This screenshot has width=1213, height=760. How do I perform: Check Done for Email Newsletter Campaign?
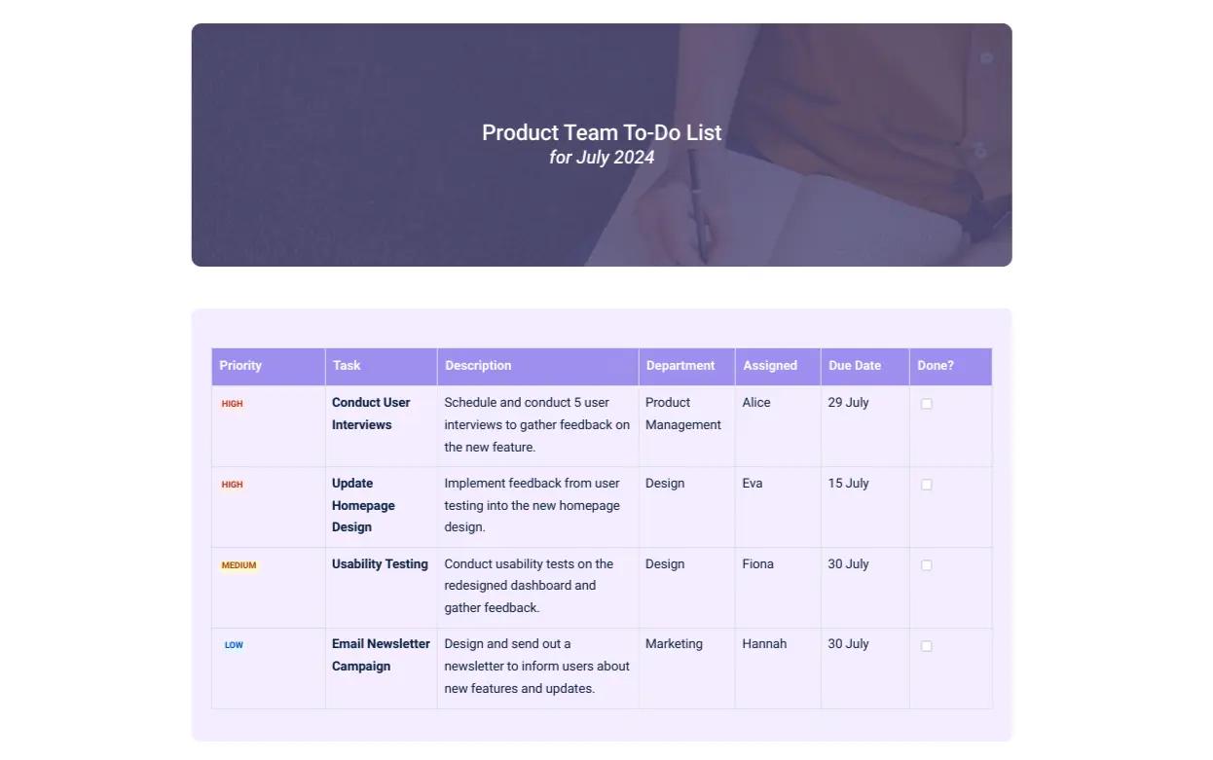click(926, 644)
